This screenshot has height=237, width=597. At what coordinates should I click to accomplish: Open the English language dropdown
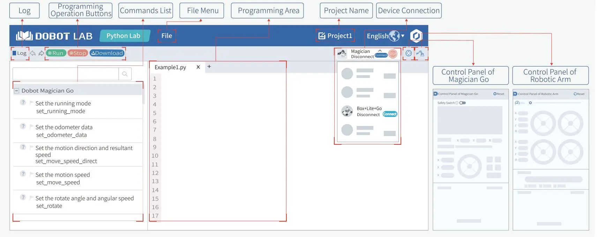386,36
